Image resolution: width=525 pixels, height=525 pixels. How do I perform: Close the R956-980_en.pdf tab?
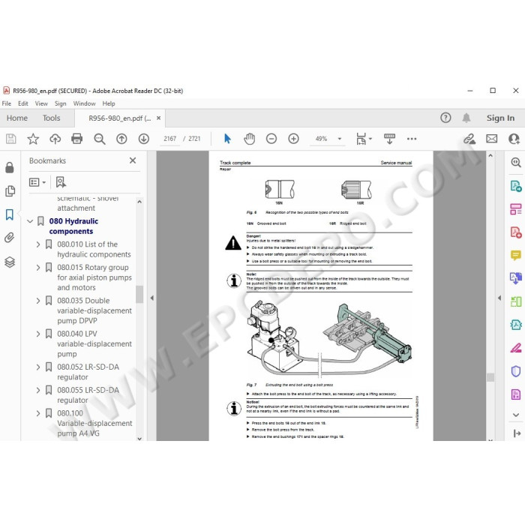tap(159, 118)
